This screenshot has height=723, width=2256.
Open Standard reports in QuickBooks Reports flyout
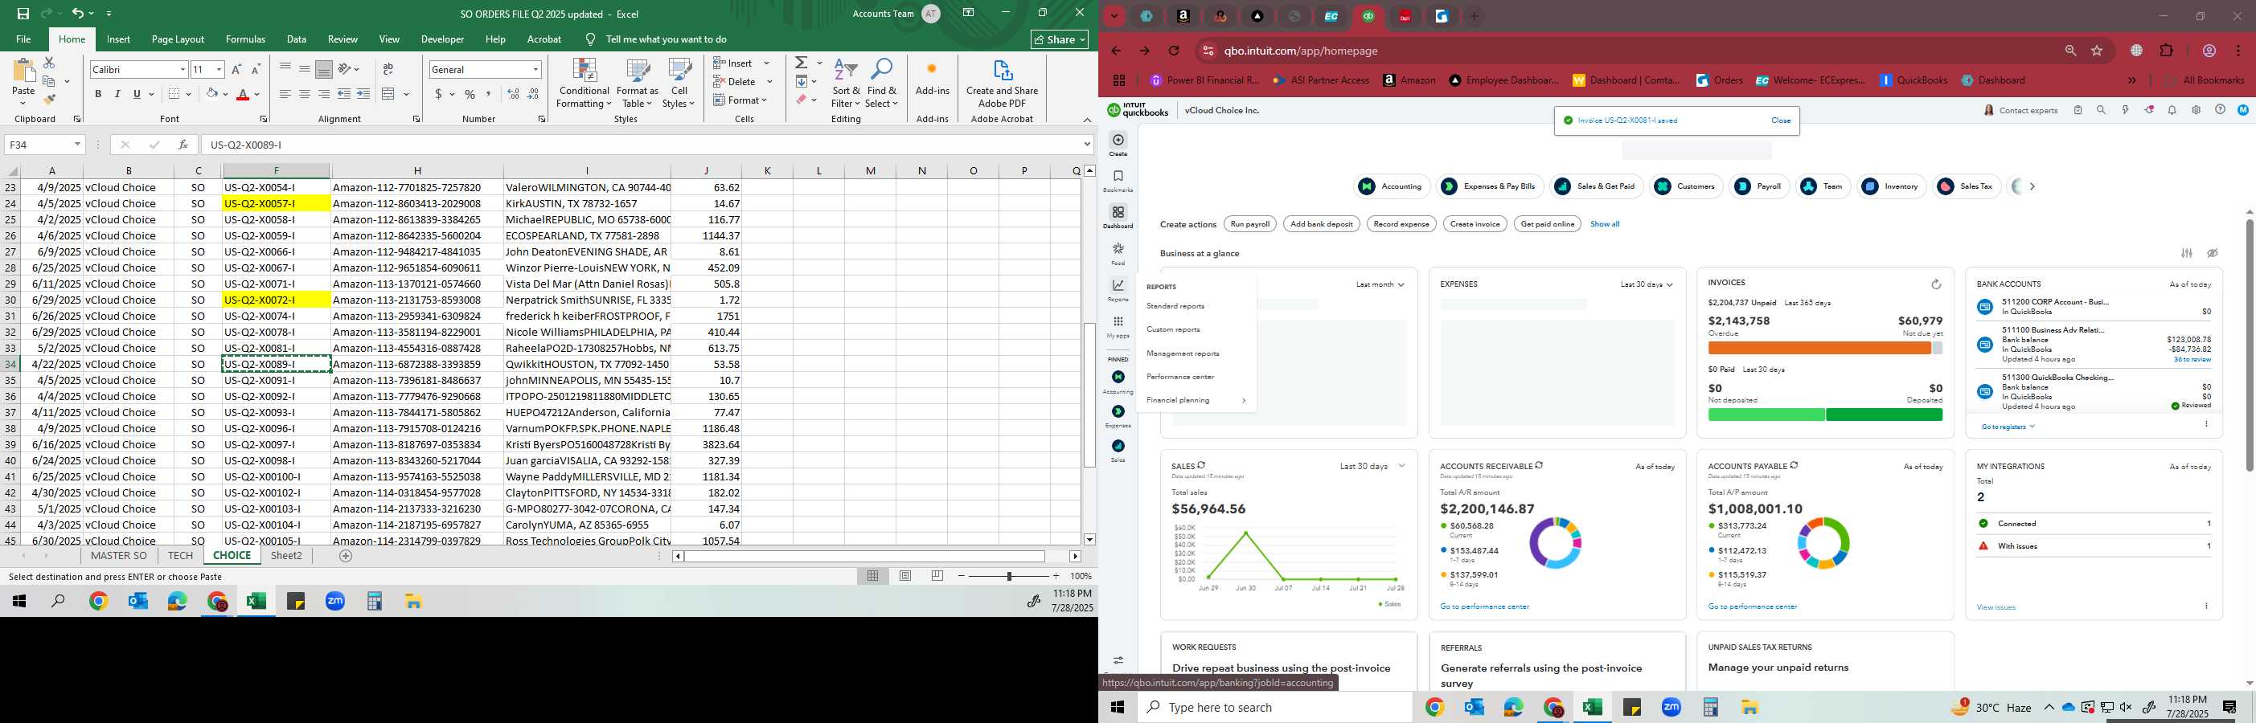click(1175, 306)
